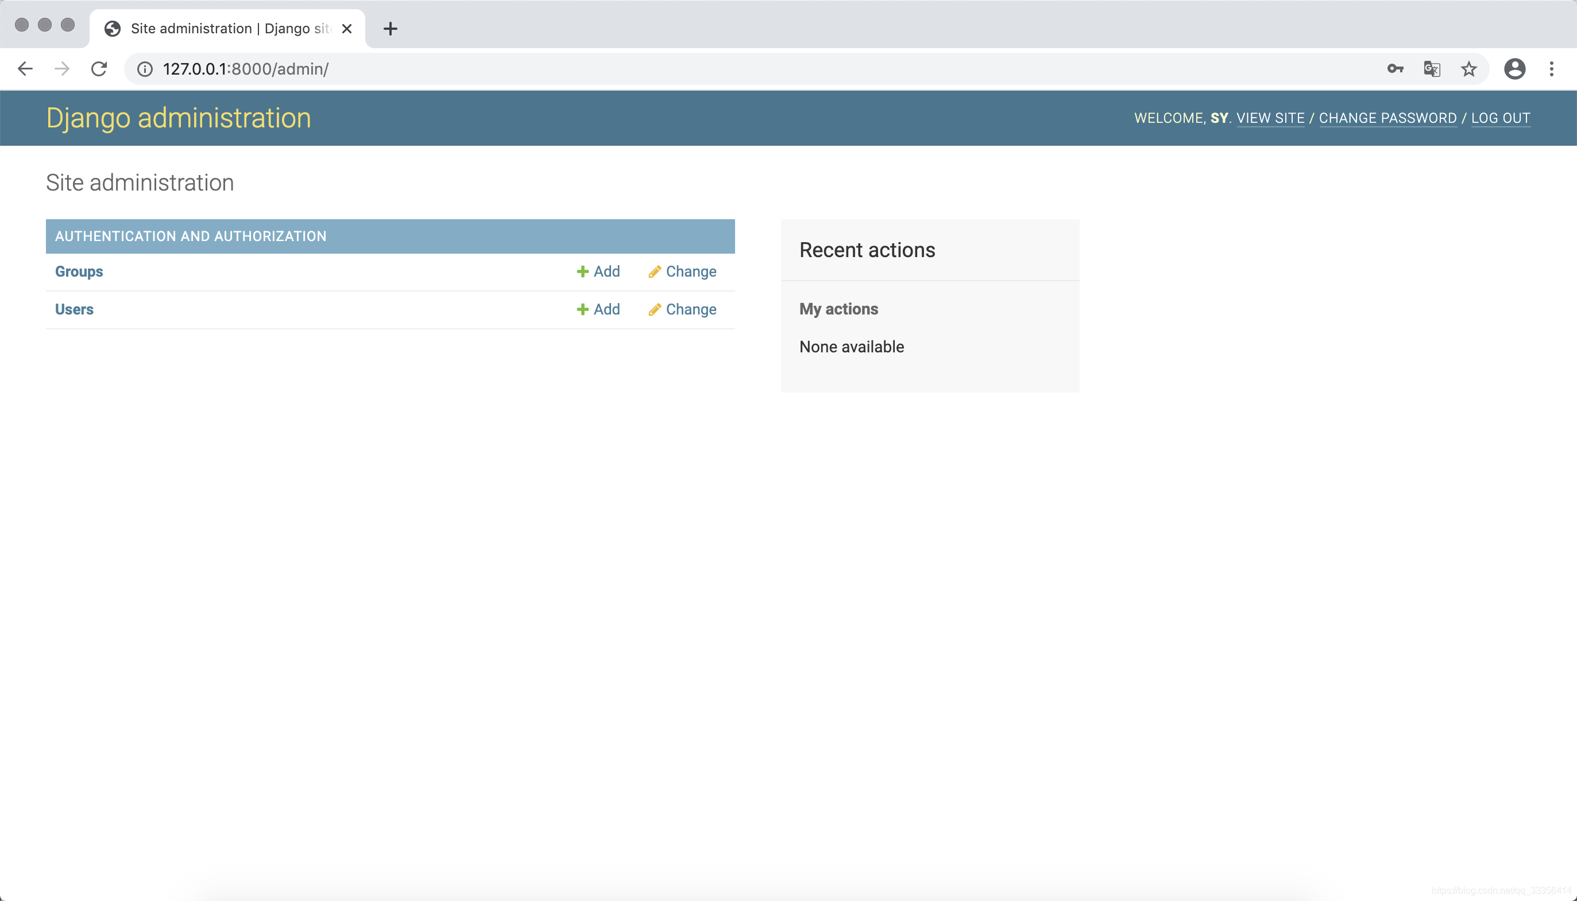The height and width of the screenshot is (901, 1577).
Task: Click Change Password in the header
Action: (1387, 118)
